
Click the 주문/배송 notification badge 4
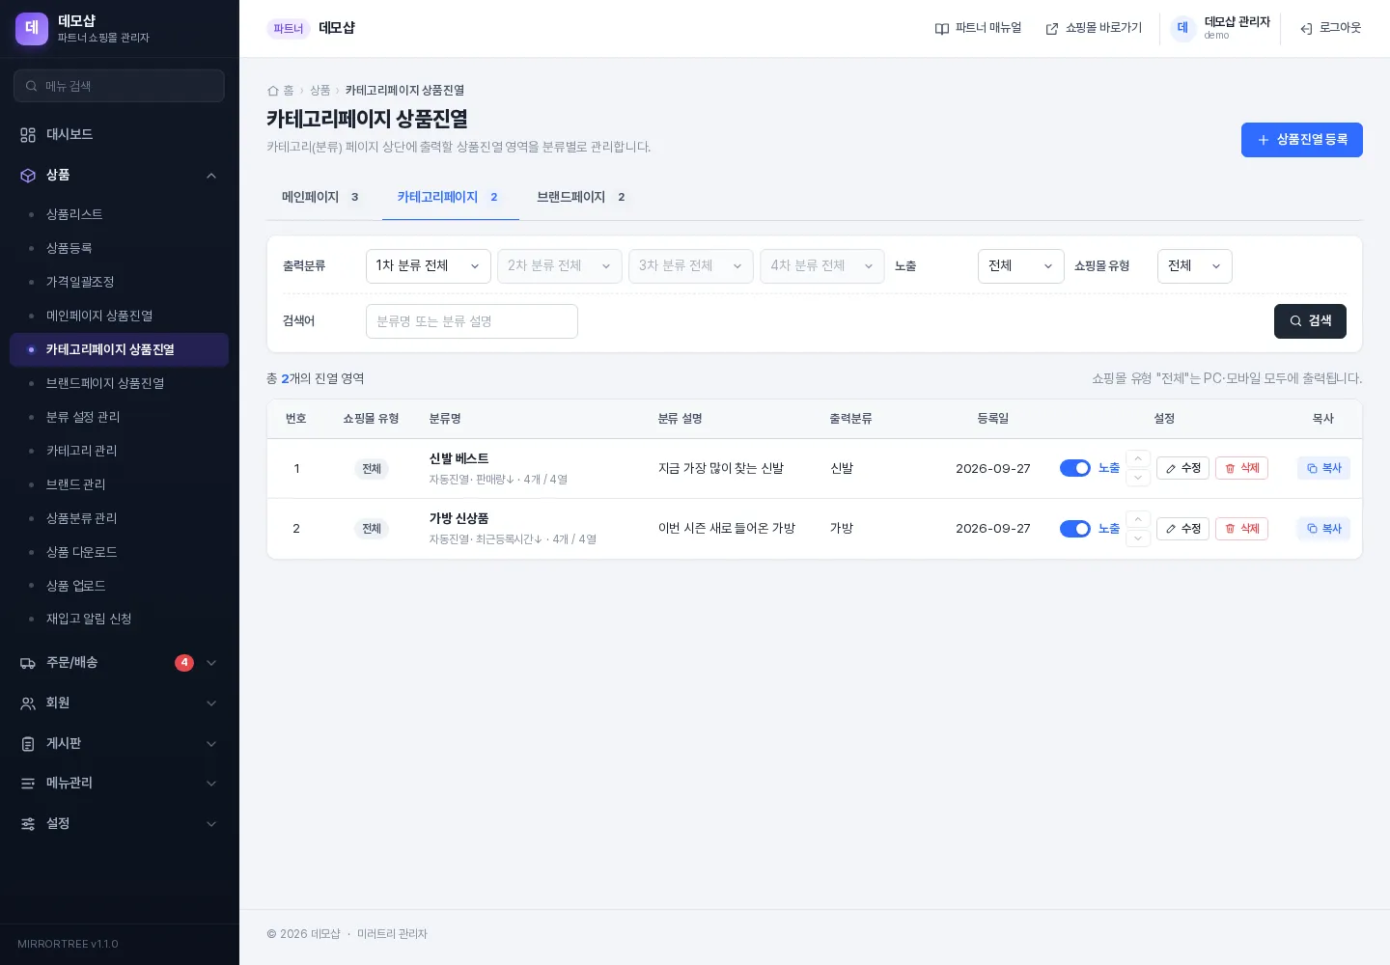[x=184, y=663]
